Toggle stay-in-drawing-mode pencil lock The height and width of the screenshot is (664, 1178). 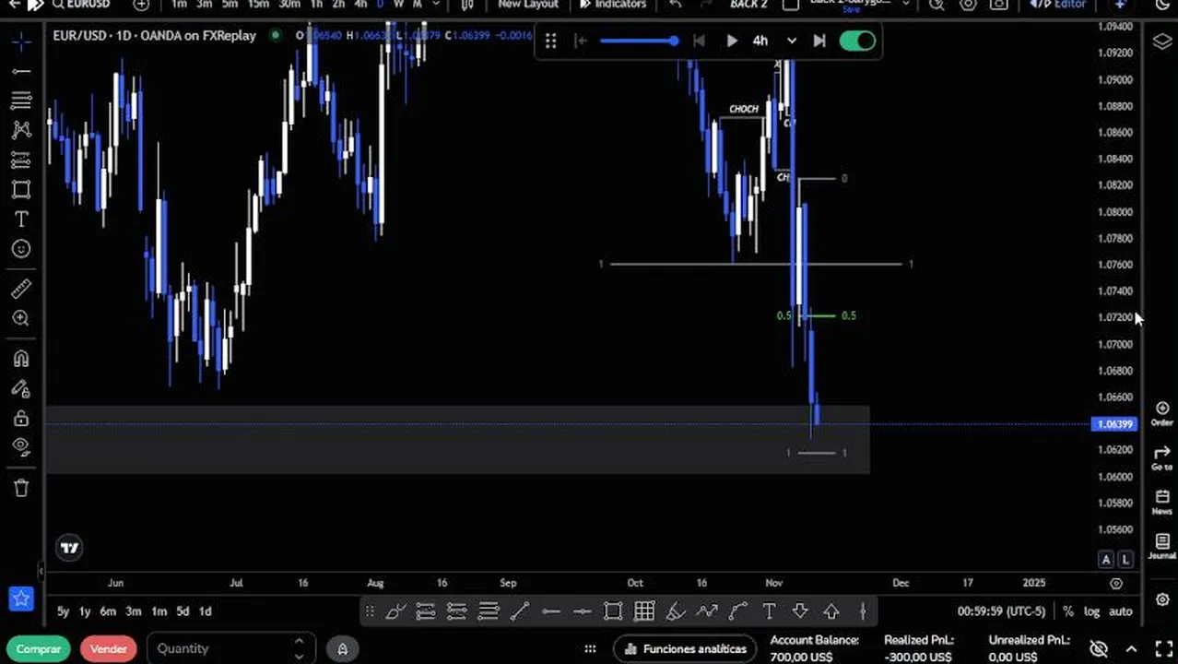coord(21,388)
